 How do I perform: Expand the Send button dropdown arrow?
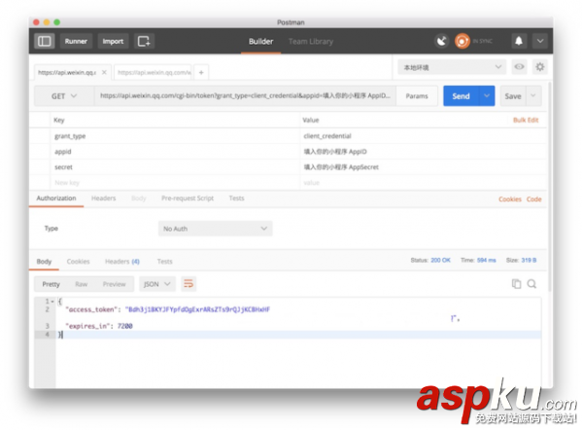[487, 96]
